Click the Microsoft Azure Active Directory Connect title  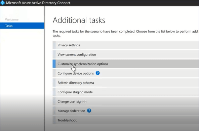click(x=38, y=3)
